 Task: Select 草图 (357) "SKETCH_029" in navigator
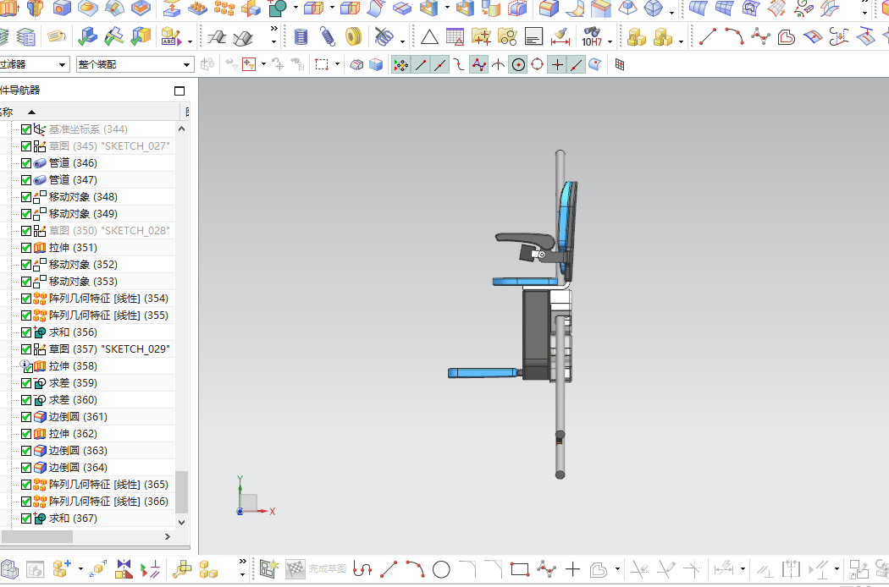[109, 349]
